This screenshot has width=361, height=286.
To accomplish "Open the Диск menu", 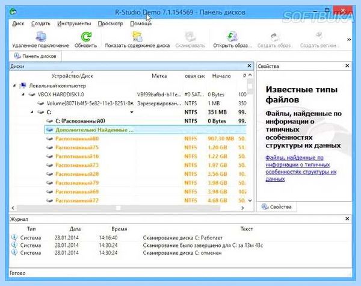I will [x=18, y=23].
